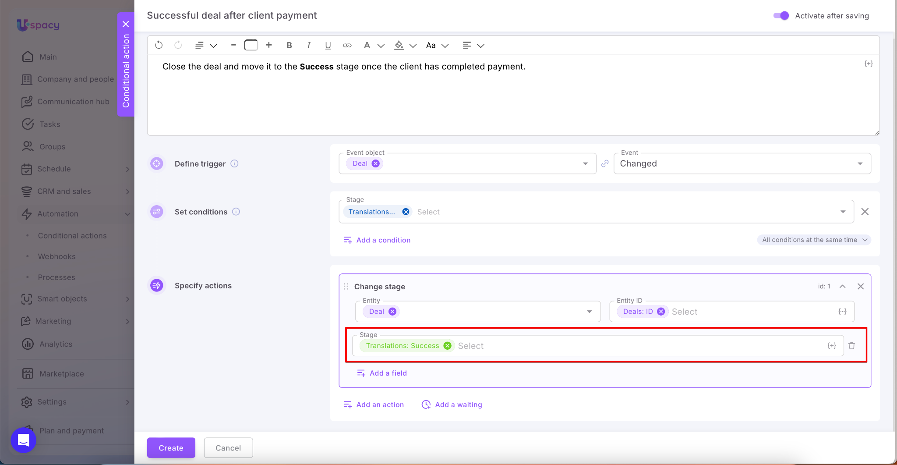This screenshot has height=465, width=897.
Task: Click the Create button
Action: 171,448
